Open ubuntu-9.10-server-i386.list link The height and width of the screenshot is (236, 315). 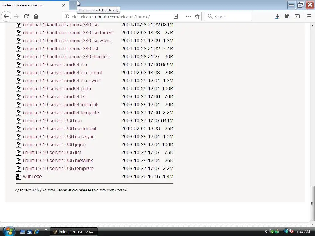[x=52, y=153]
